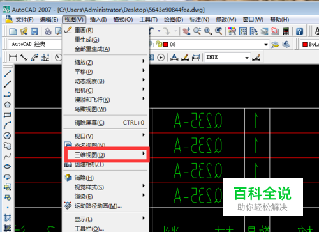
Task: Open the Sheet Set Manager icon
Action: coord(264,31)
